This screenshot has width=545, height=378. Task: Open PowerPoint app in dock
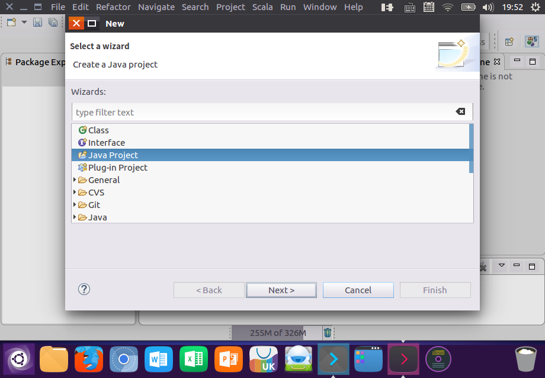[x=228, y=359]
